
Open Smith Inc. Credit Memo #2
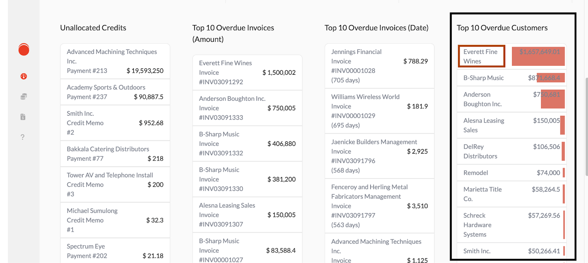115,123
